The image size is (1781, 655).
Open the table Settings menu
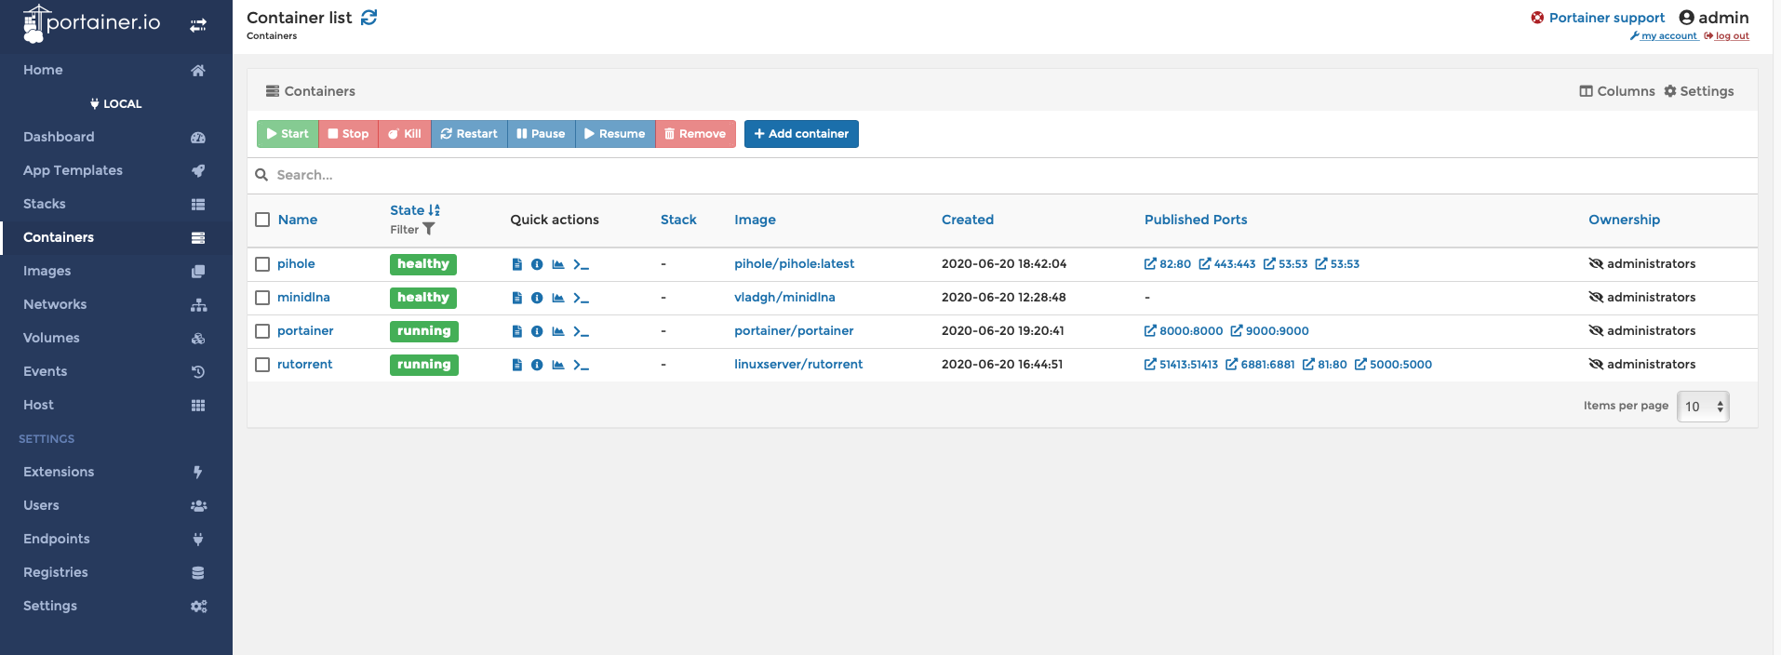[x=1699, y=91]
